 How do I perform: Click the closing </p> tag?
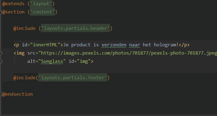184,45
